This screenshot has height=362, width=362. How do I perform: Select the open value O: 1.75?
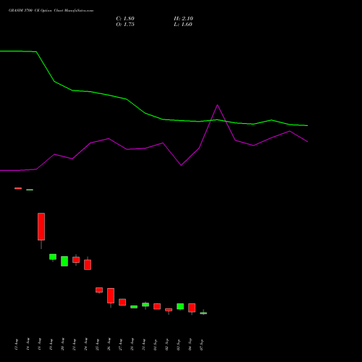click(125, 25)
